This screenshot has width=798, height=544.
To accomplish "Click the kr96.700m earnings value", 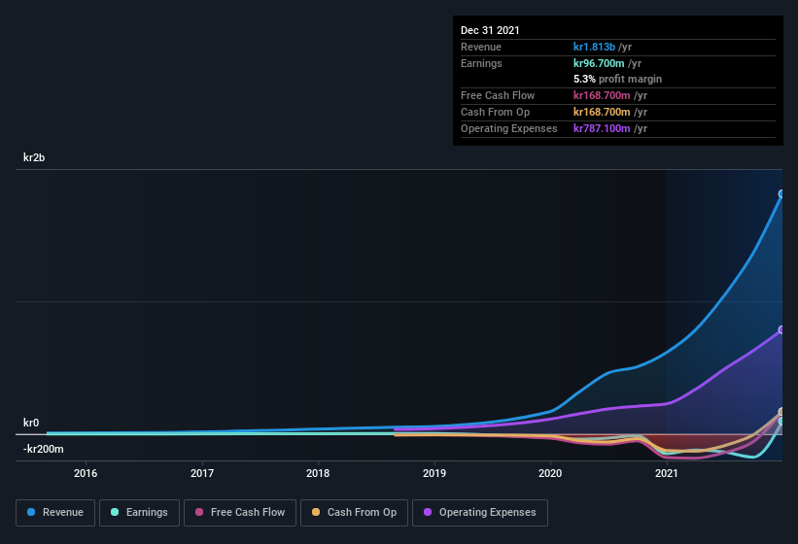I will tap(599, 63).
